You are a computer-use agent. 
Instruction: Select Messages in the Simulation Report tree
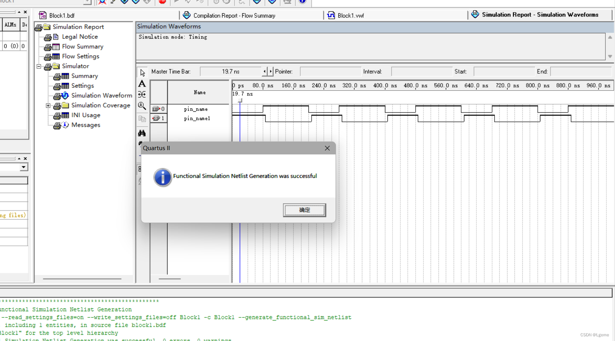86,125
